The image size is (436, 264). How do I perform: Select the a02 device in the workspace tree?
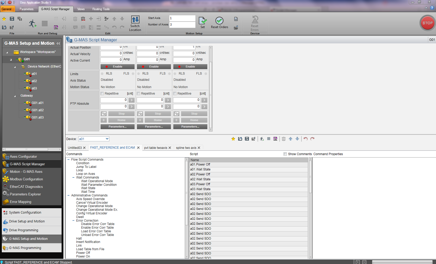tap(34, 81)
